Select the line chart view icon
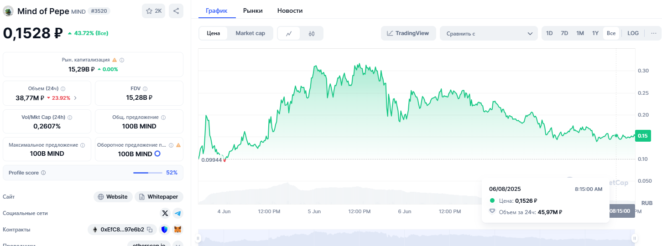The height and width of the screenshot is (246, 662). [x=289, y=33]
